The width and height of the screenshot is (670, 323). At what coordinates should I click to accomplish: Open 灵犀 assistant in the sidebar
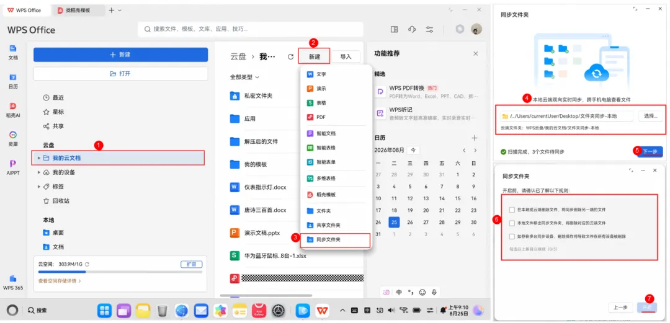(13, 139)
